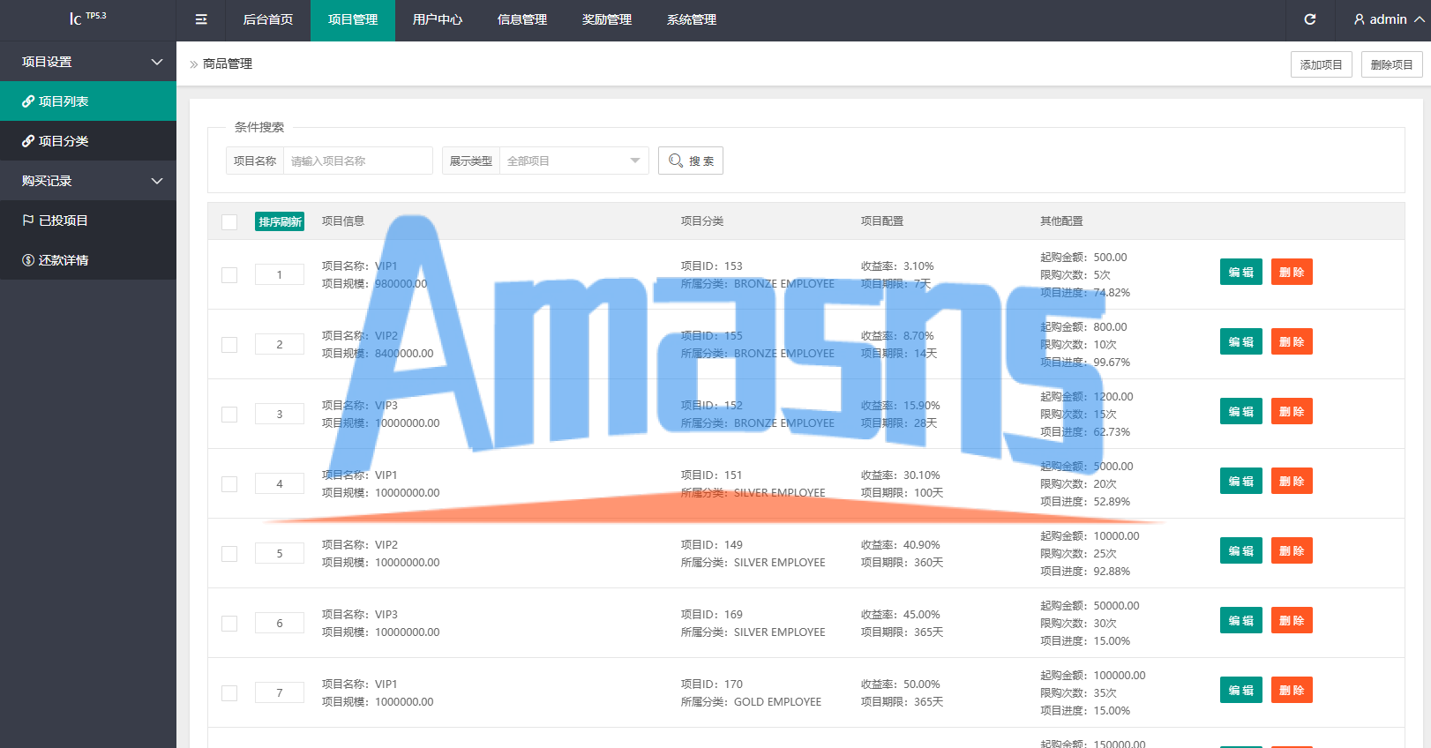Viewport: 1431px width, 748px height.
Task: Edit the project with ID 153
Action: (x=1241, y=272)
